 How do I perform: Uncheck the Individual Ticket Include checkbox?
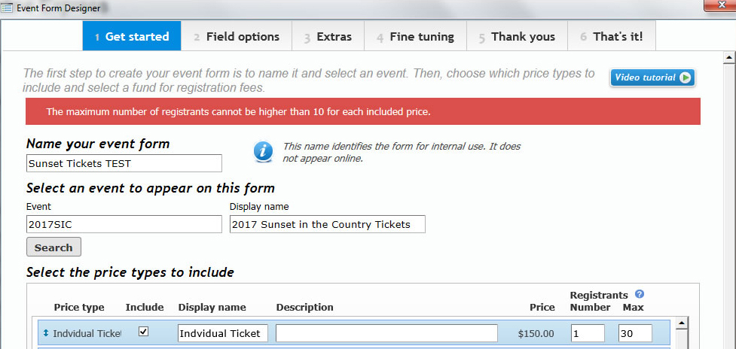click(144, 332)
